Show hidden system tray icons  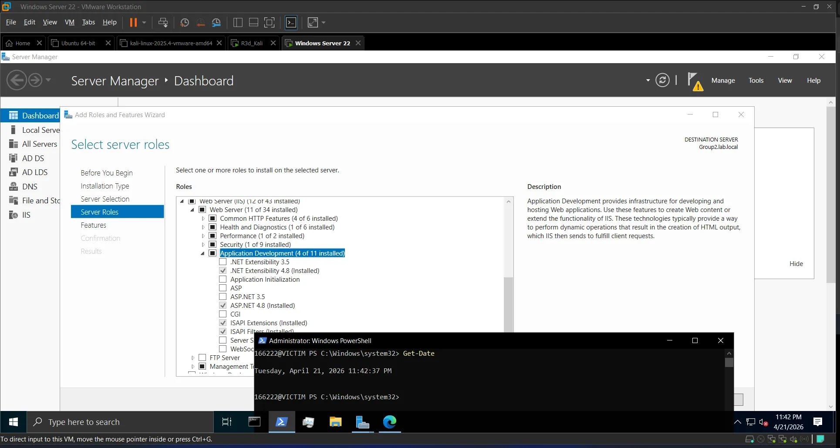point(738,422)
